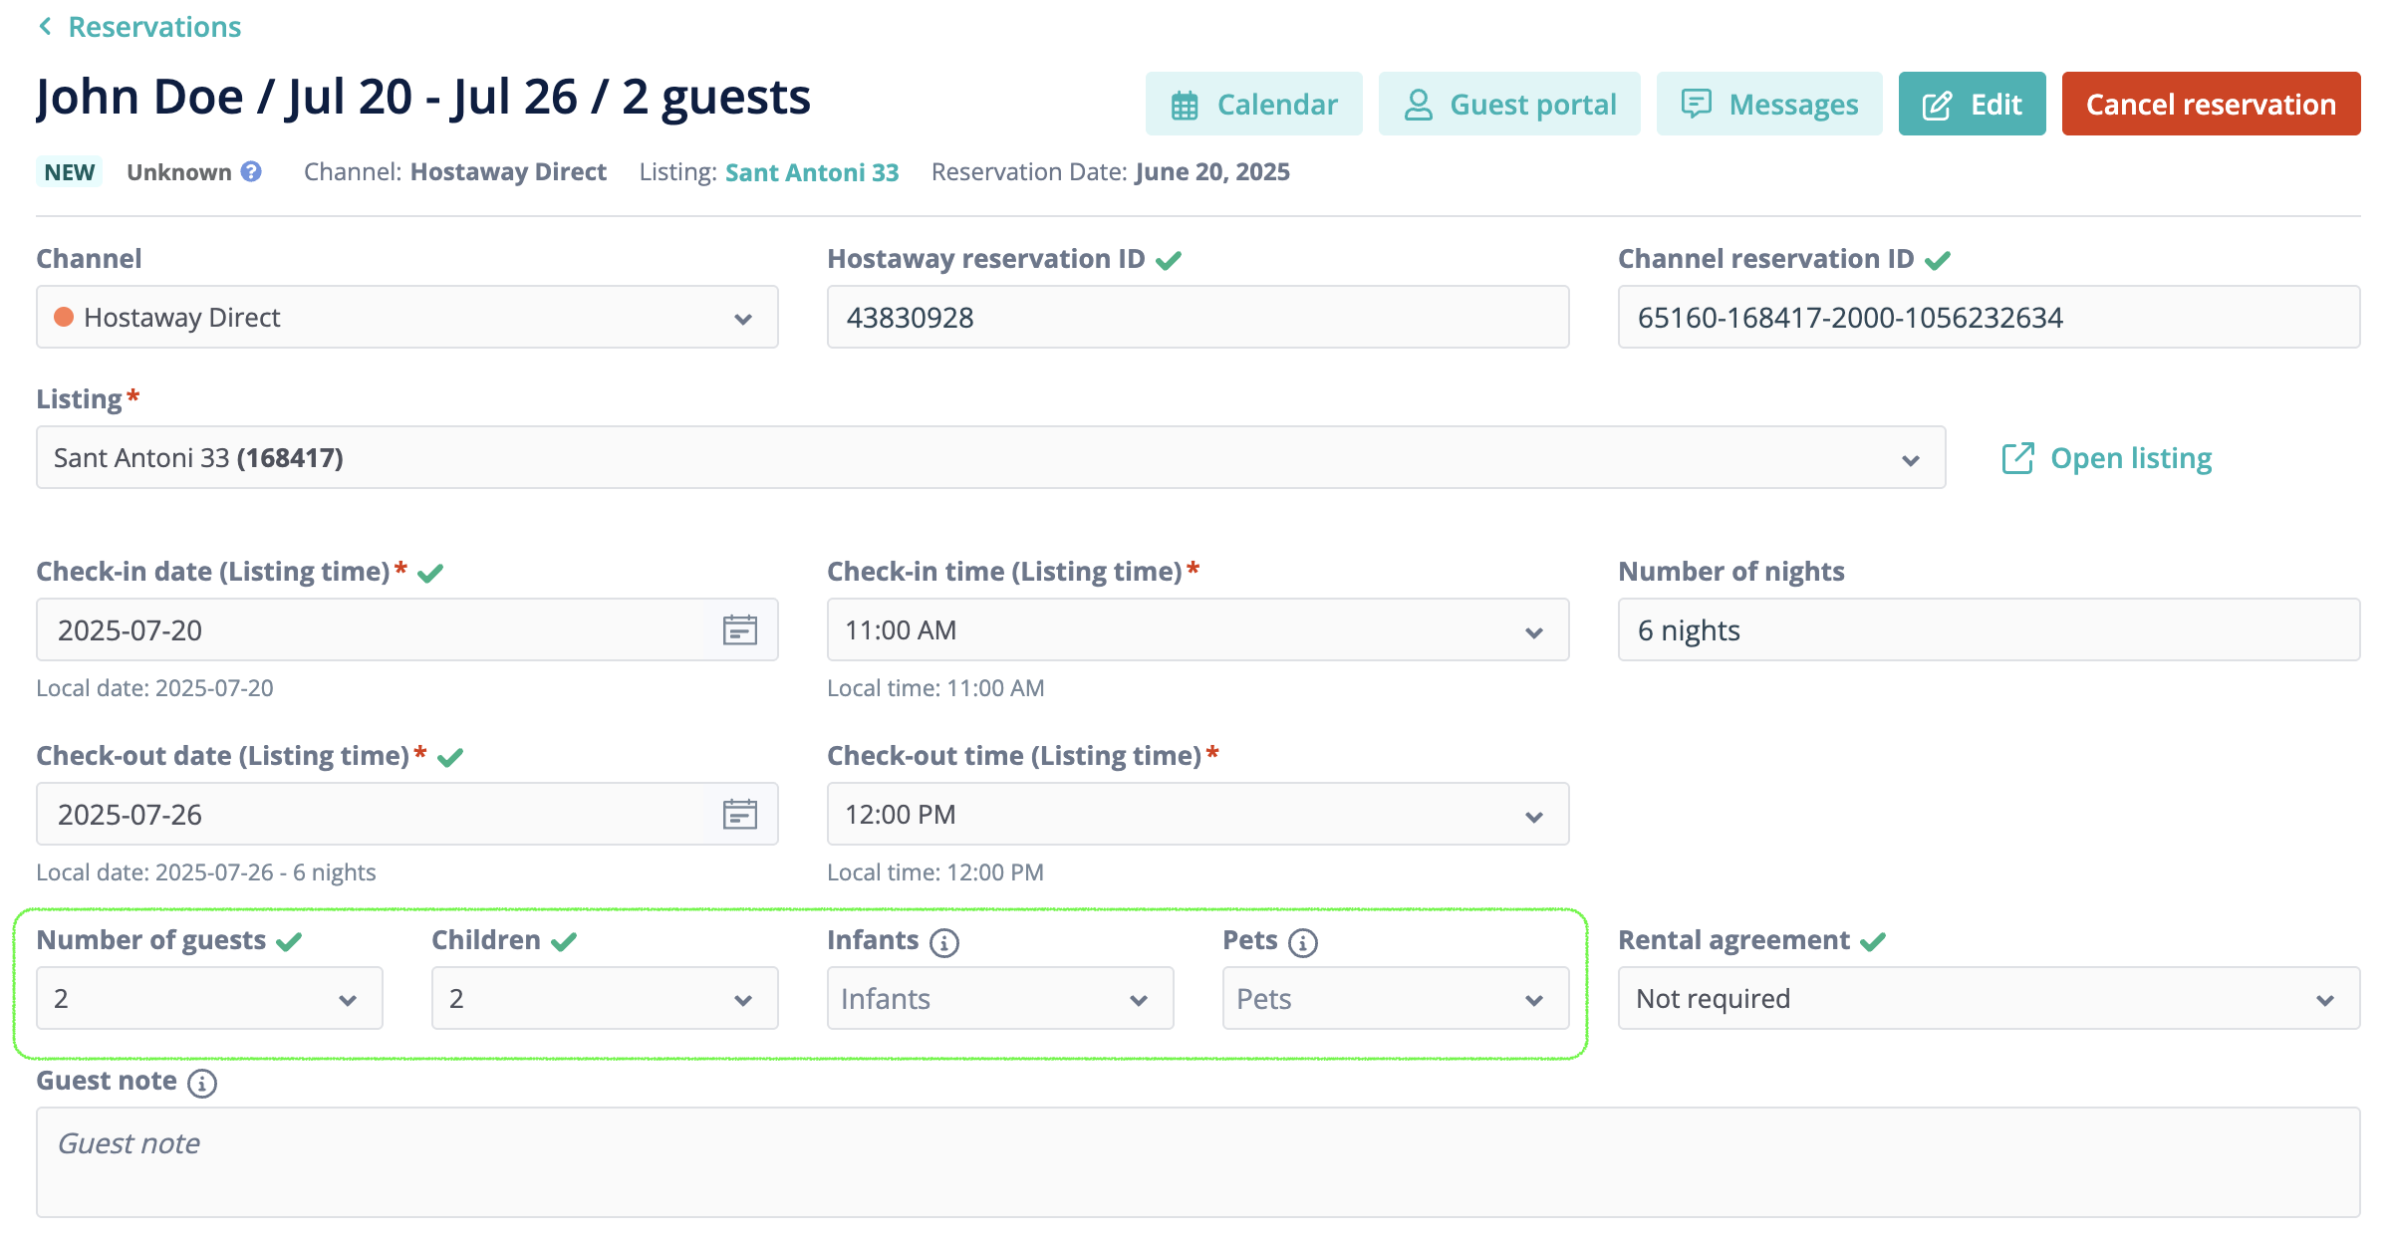Click the info icon next to Guest note
The height and width of the screenshot is (1241, 2391).
point(202,1083)
